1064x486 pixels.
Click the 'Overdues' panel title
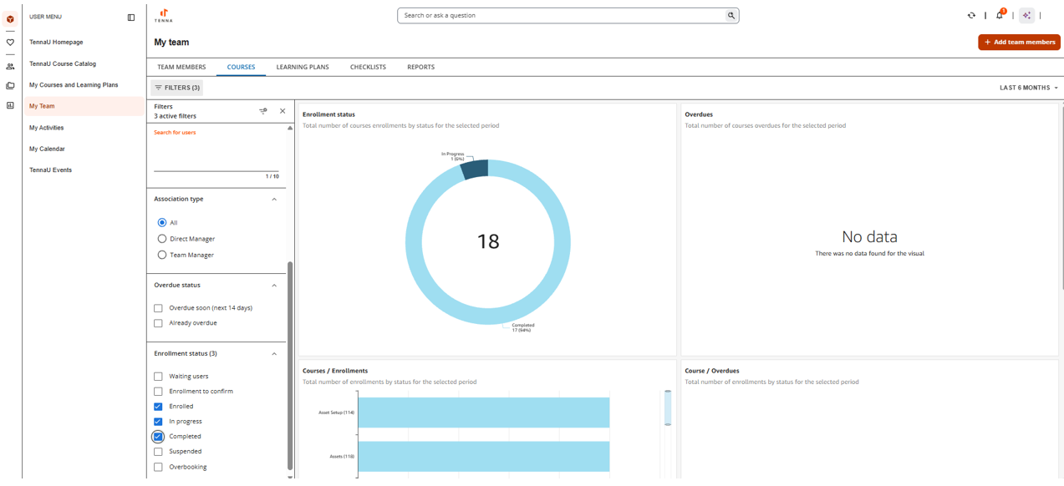(x=699, y=114)
